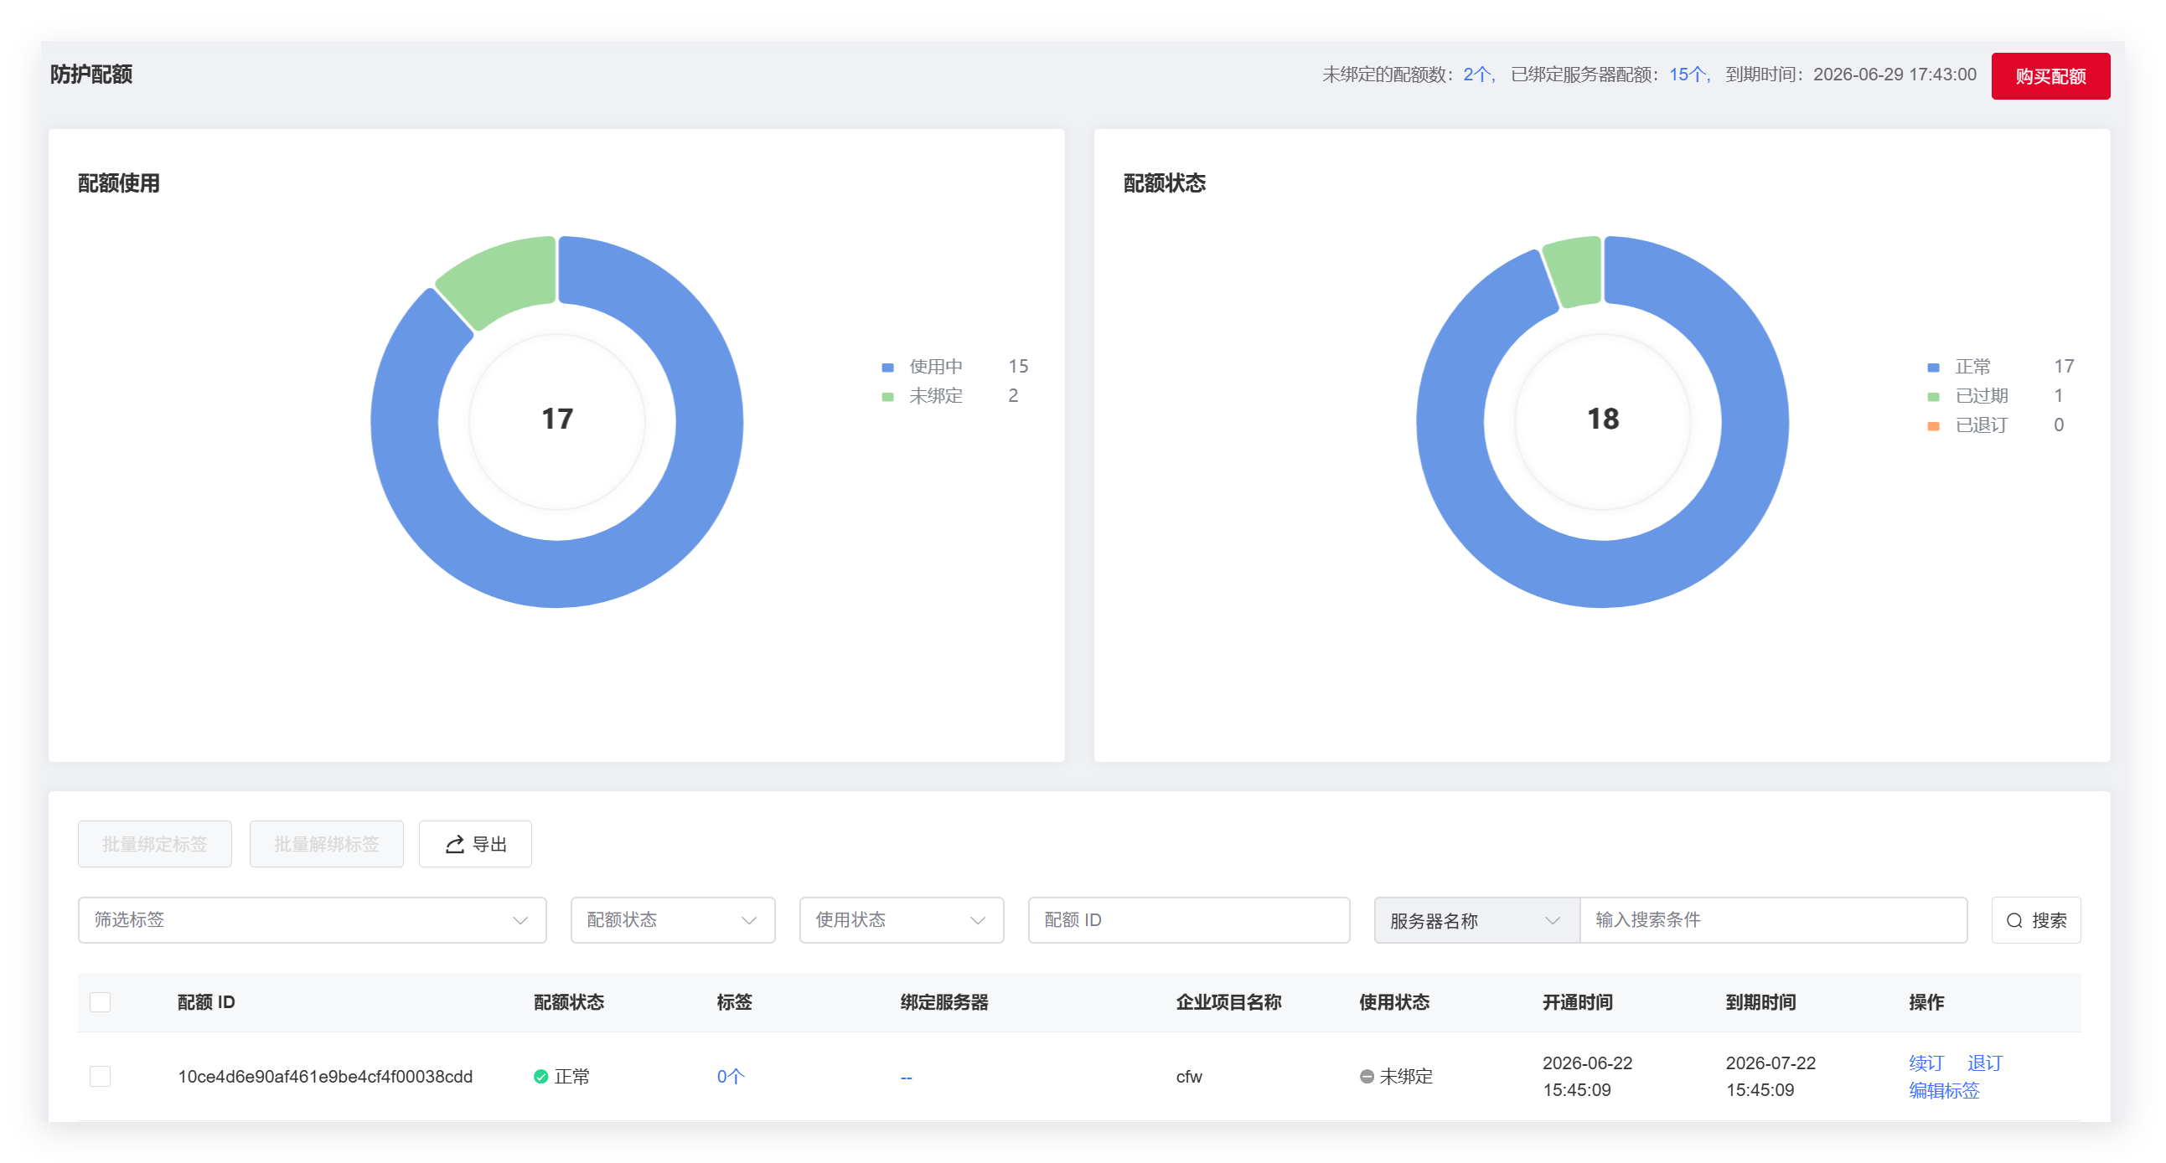Click the red 购买配额 button

2050,75
